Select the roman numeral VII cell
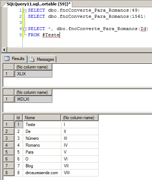Screen dimensions: 152x180 point(80,166)
